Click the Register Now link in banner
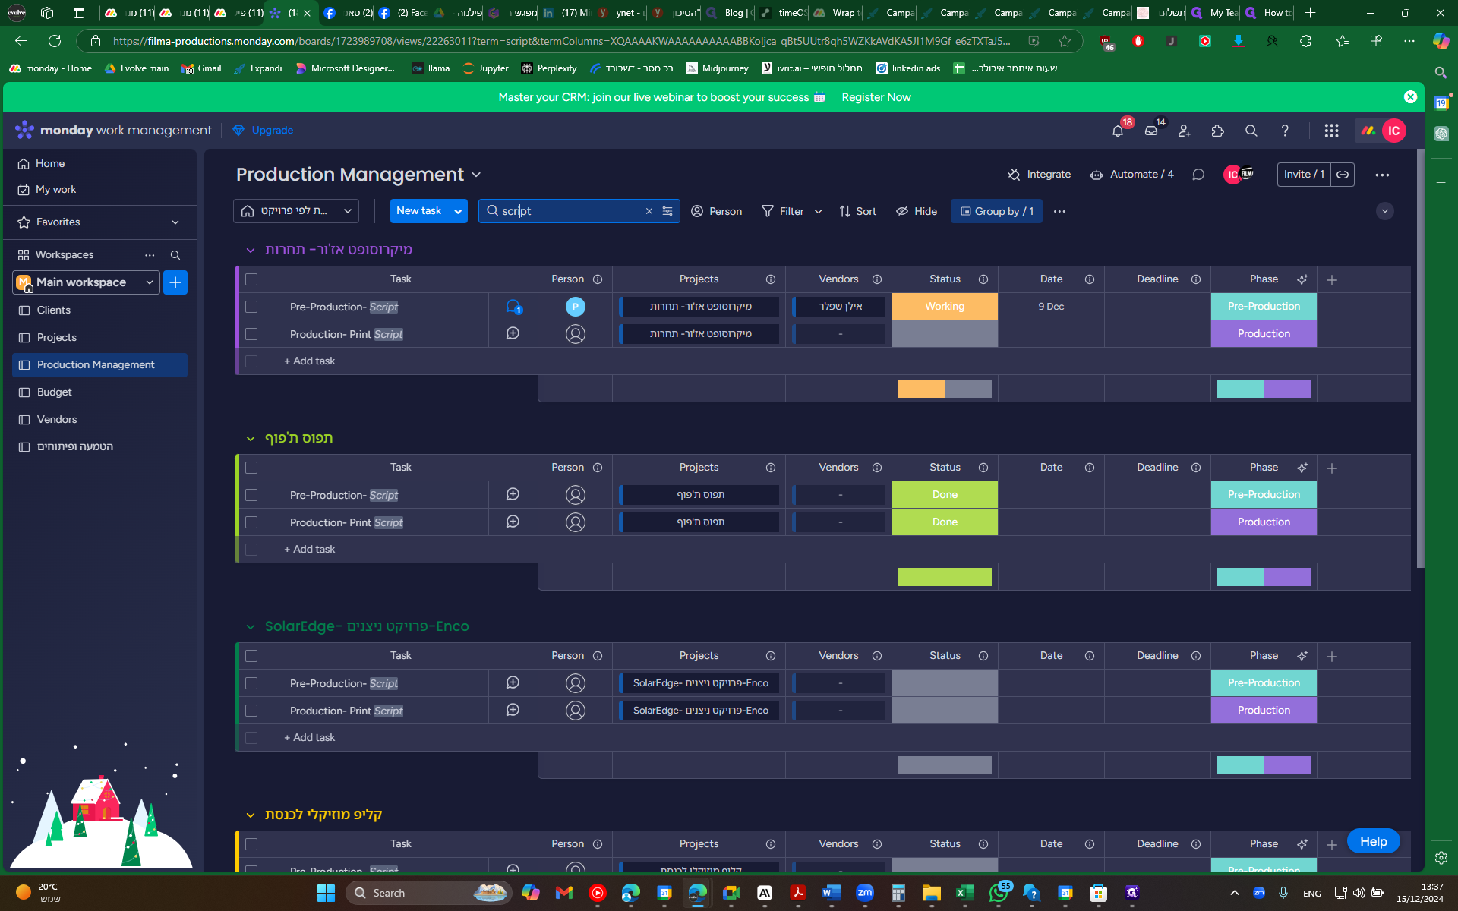Viewport: 1458px width, 911px height. pos(876,97)
